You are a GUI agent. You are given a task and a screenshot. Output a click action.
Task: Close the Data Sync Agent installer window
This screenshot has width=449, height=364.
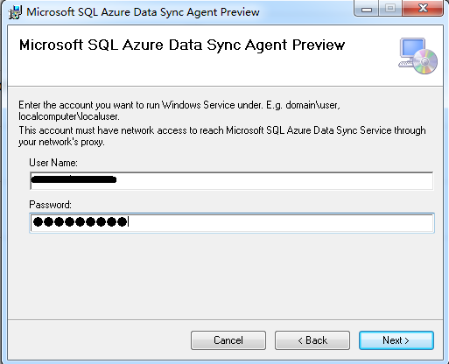423,8
